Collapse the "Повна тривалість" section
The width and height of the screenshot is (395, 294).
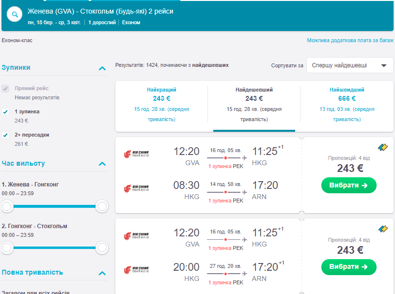tap(102, 273)
